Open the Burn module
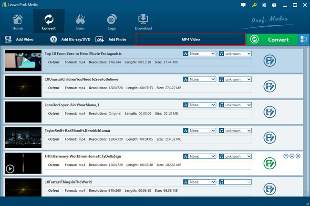This screenshot has height=206, width=310. tap(80, 22)
